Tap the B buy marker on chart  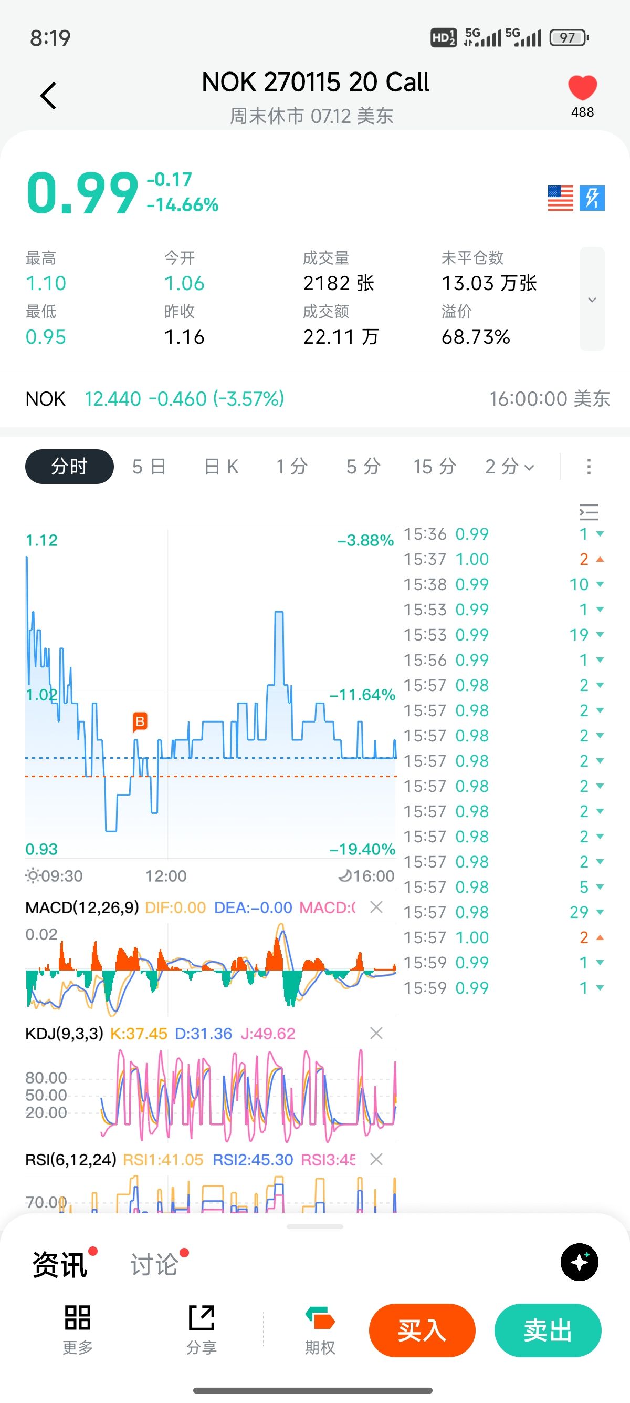(x=140, y=721)
